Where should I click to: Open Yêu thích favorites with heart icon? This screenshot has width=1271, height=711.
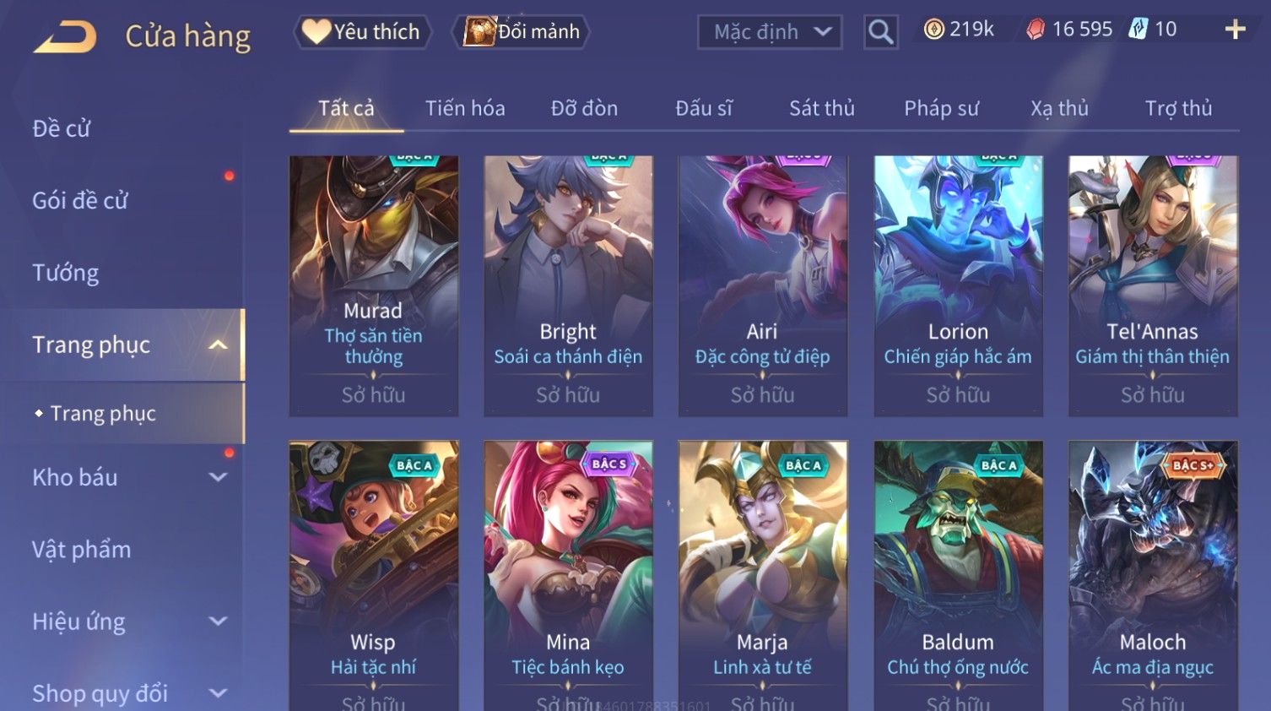click(363, 32)
